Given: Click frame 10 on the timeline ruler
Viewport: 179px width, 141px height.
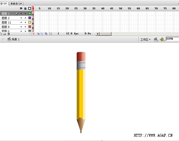Looking at the screenshot, I should [49, 9].
